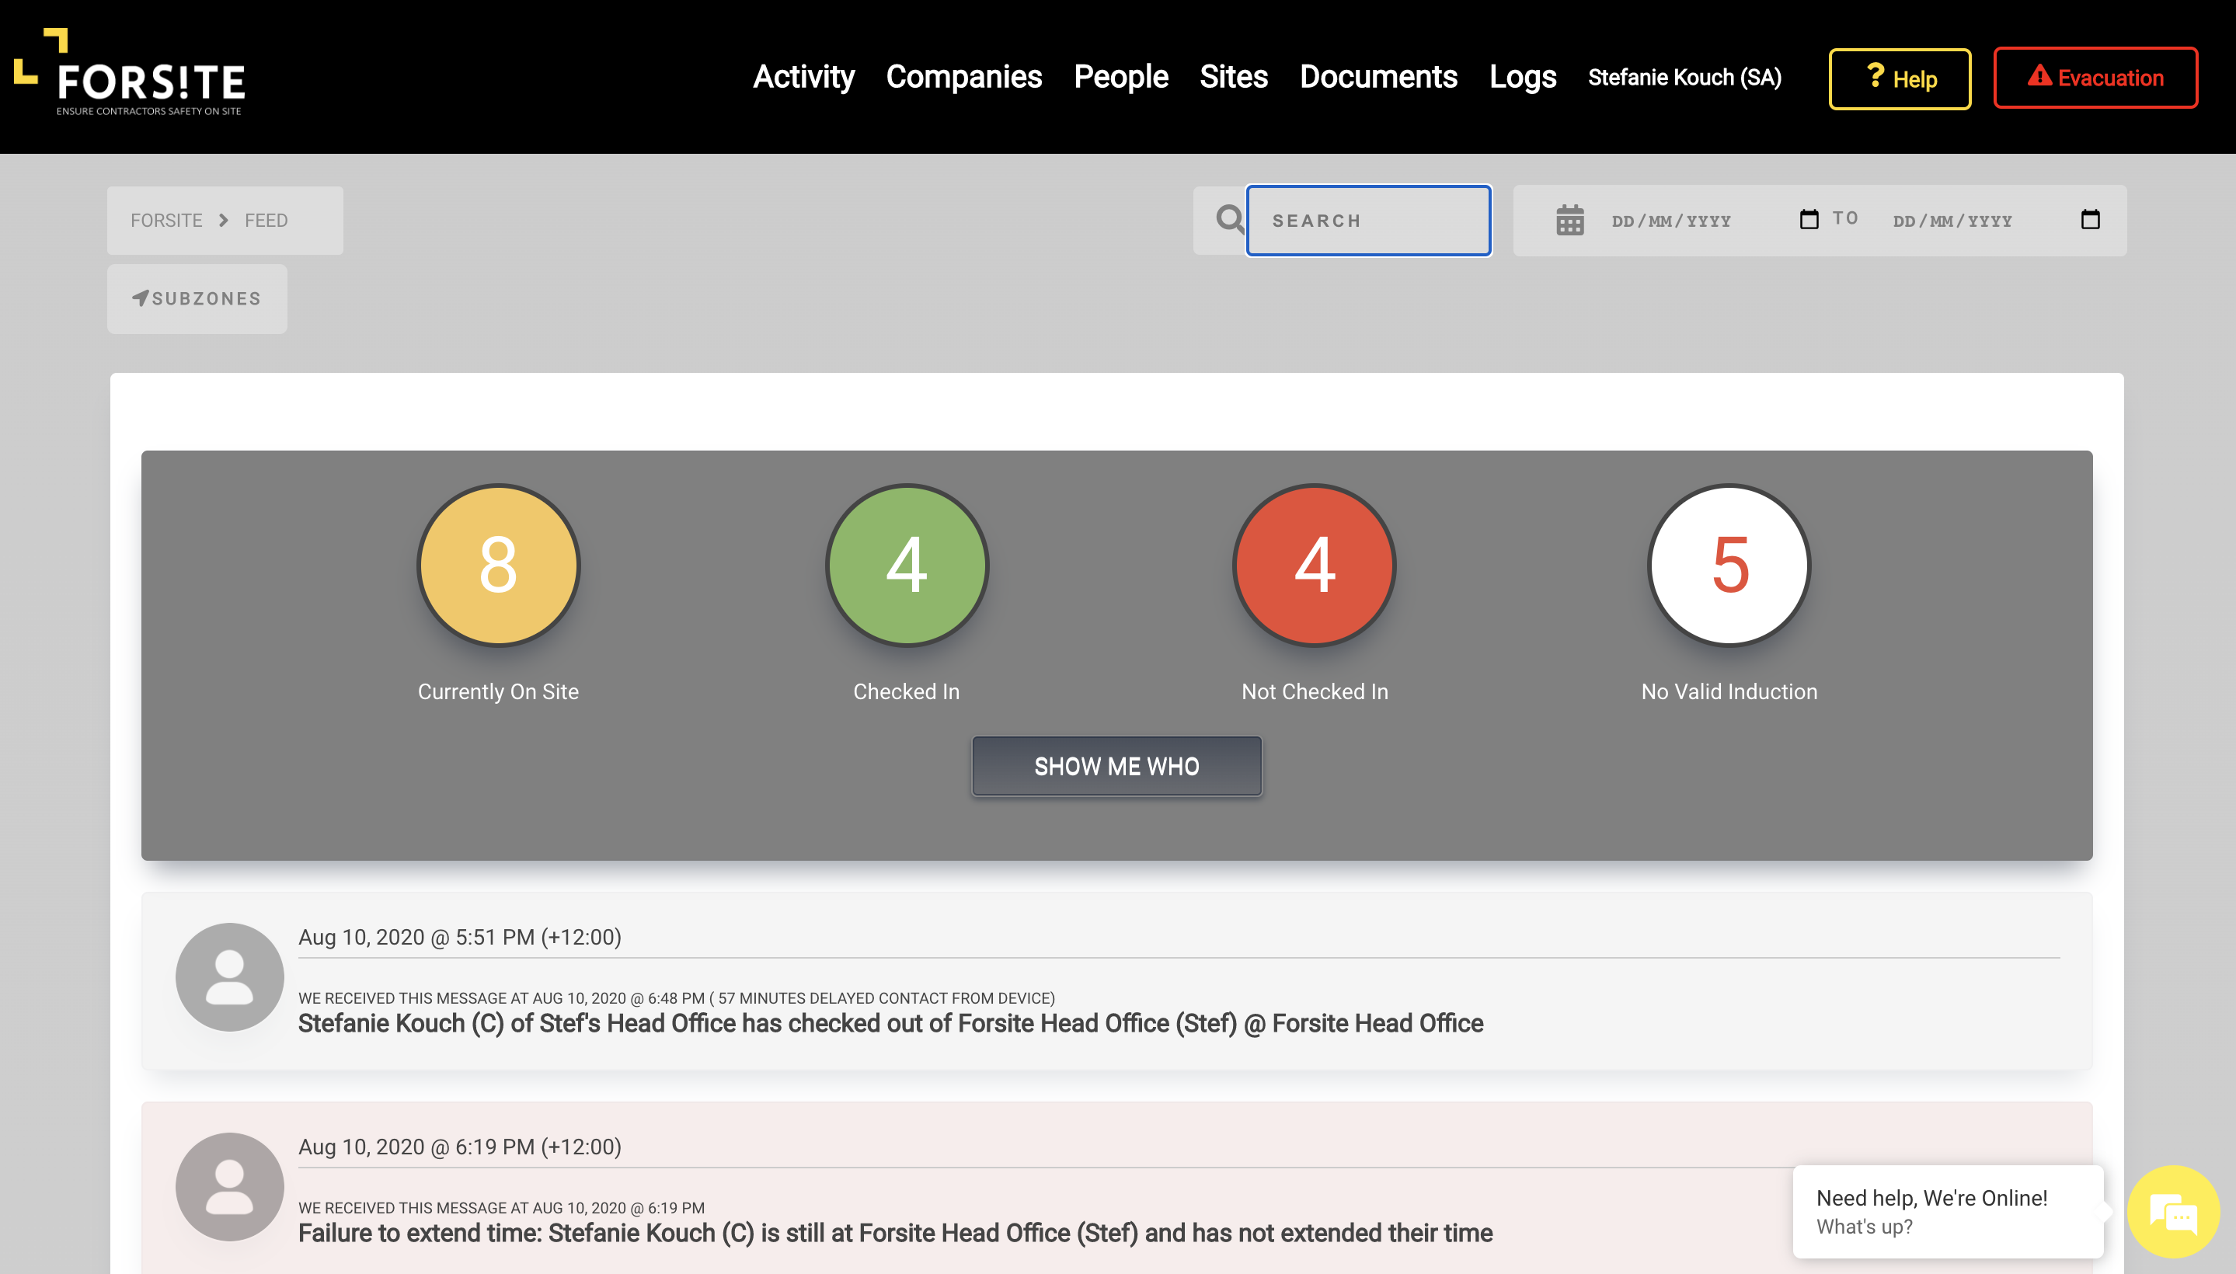The height and width of the screenshot is (1274, 2236).
Task: Select the red Not Checked In circle
Action: (1314, 566)
